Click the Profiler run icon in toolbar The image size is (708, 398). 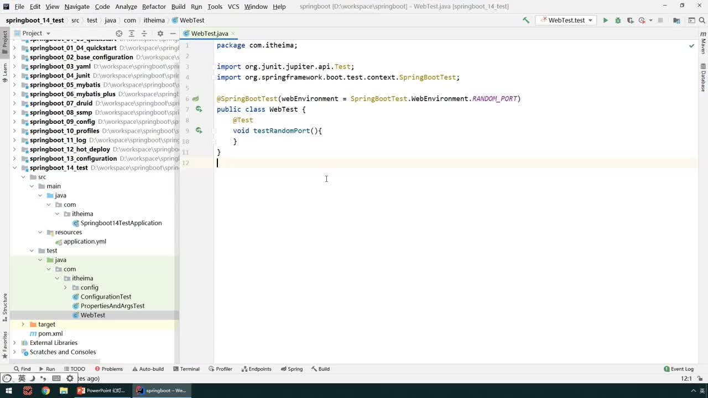(x=642, y=20)
